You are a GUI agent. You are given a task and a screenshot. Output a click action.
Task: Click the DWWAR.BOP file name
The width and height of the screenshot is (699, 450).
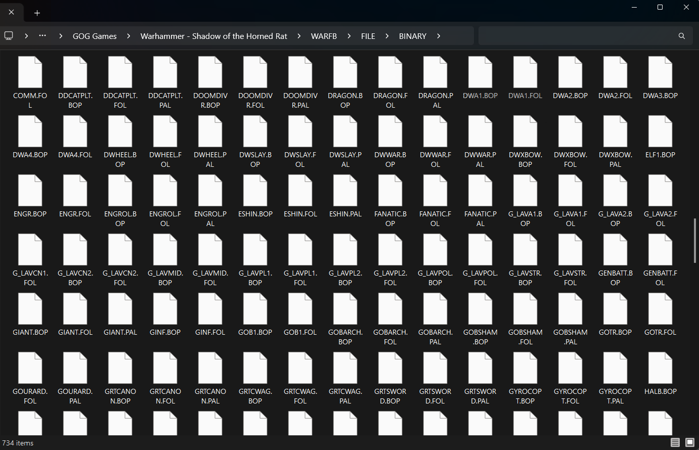(390, 159)
